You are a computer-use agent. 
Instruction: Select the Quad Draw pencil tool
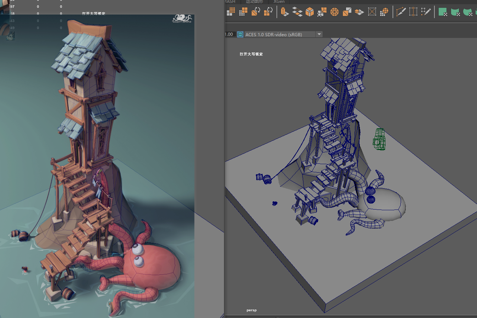(x=426, y=12)
